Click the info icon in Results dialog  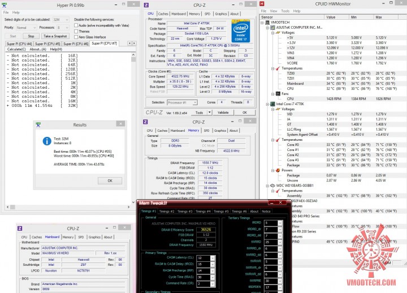point(47,141)
